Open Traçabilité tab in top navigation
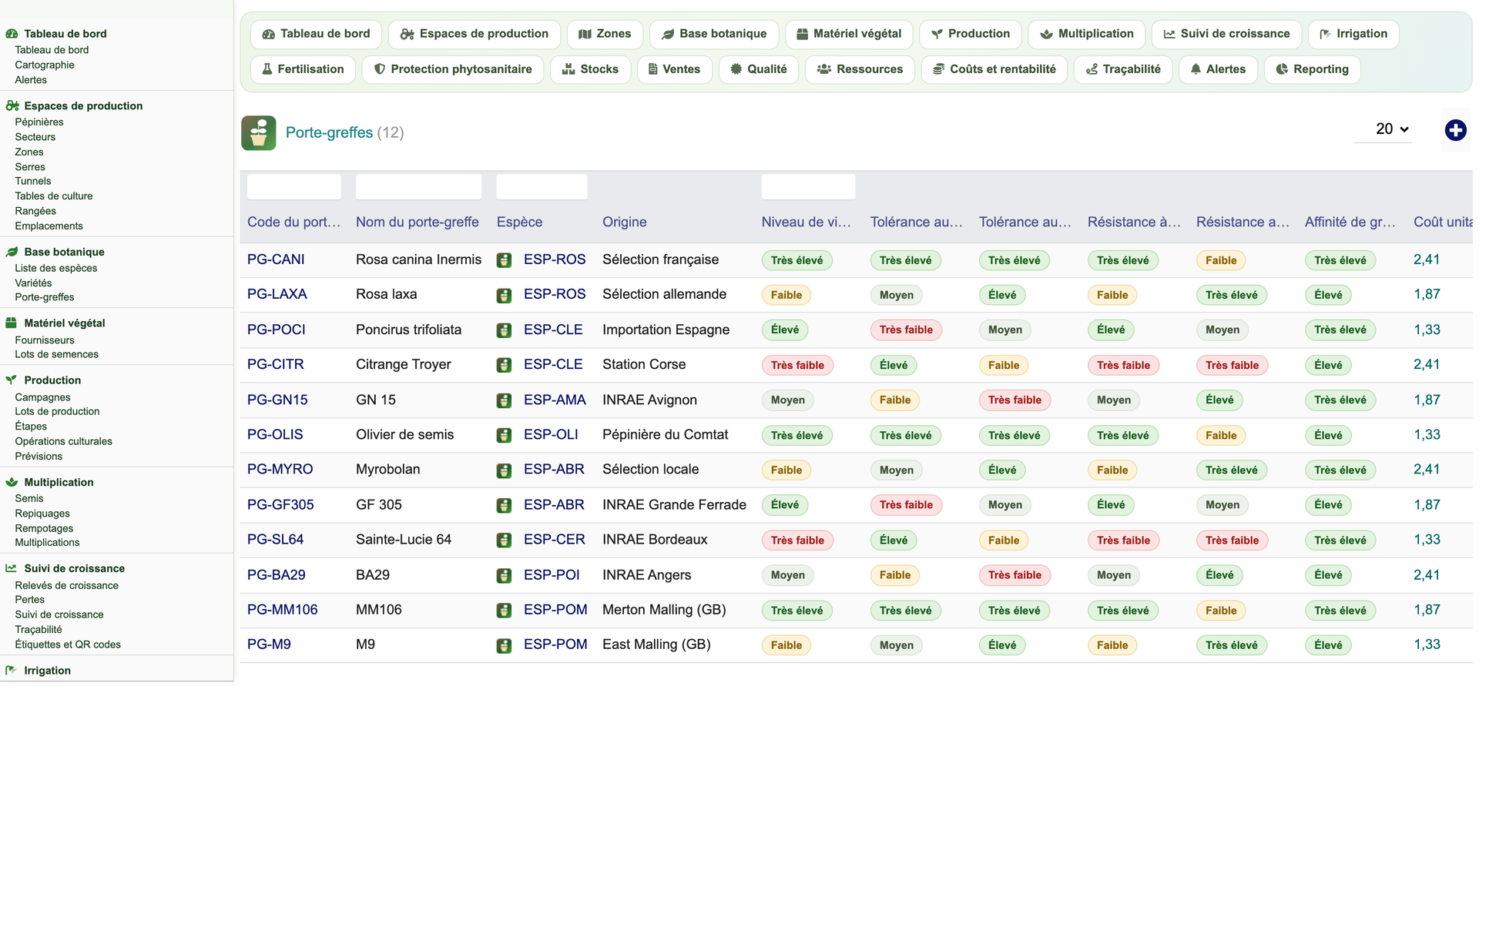Image resolution: width=1499 pixels, height=927 pixels. [x=1123, y=69]
